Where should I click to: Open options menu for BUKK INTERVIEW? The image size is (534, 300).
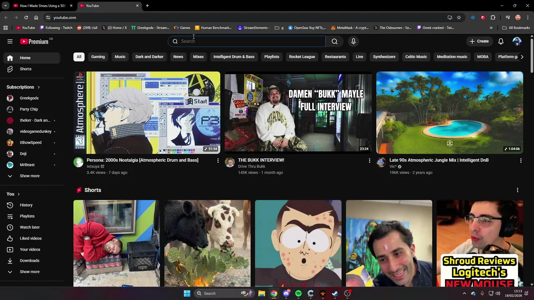(369, 160)
